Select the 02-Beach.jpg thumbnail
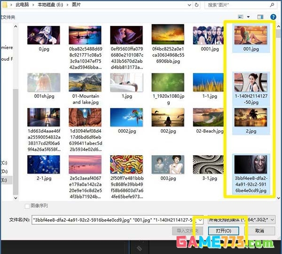This screenshot has height=254, width=282. coord(208,118)
